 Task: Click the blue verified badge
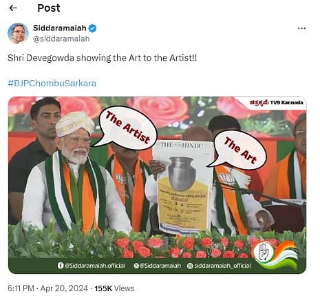coord(92,28)
